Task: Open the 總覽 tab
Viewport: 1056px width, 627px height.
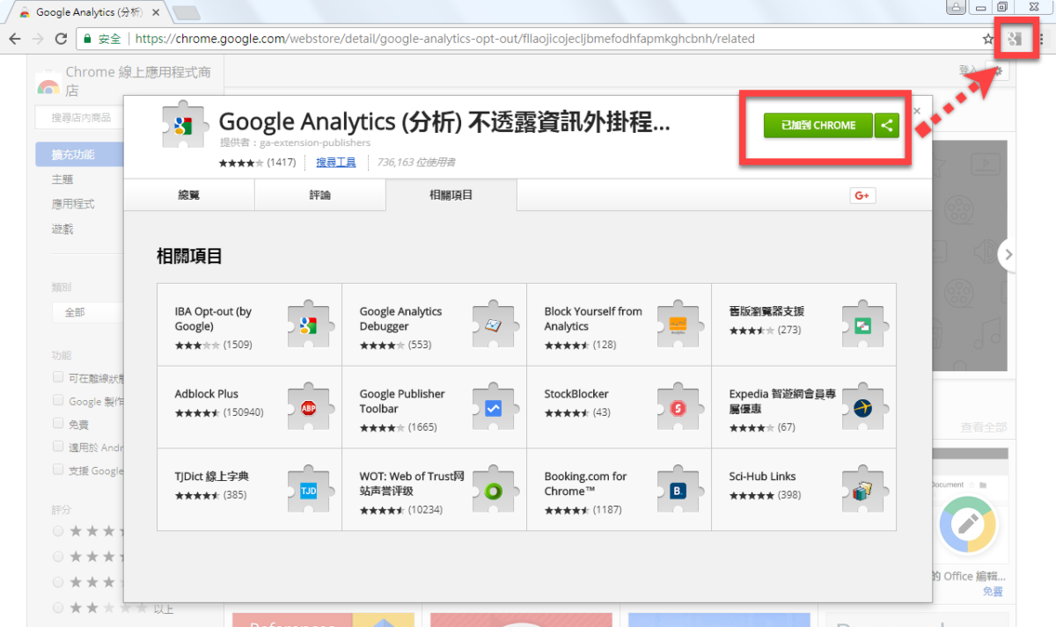Action: (x=189, y=195)
